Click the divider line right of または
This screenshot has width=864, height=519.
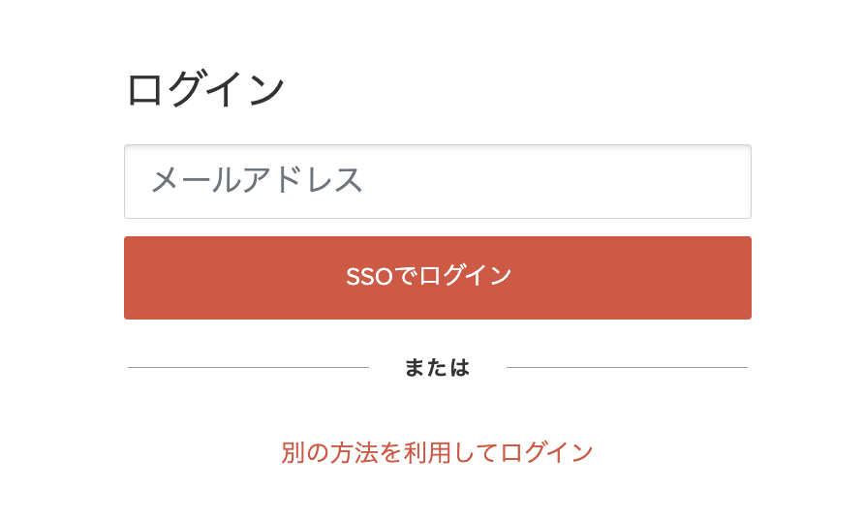coord(627,368)
